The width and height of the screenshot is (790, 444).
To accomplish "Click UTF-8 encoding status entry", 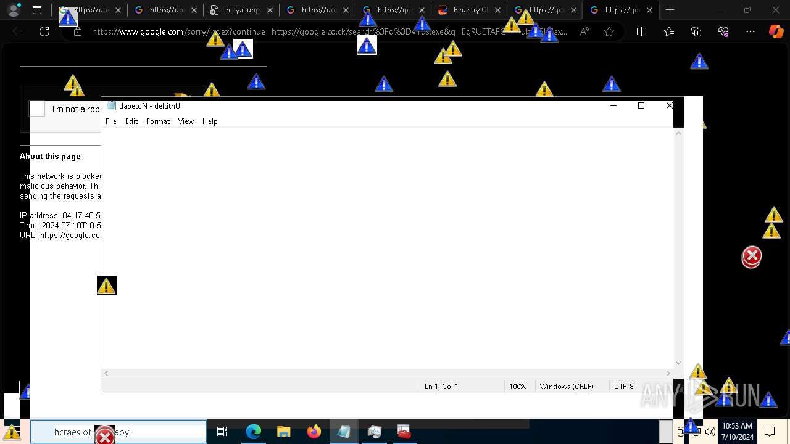I will pyautogui.click(x=623, y=387).
